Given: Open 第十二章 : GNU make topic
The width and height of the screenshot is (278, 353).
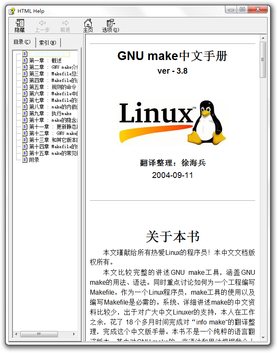Looking at the screenshot, I should (53, 133).
